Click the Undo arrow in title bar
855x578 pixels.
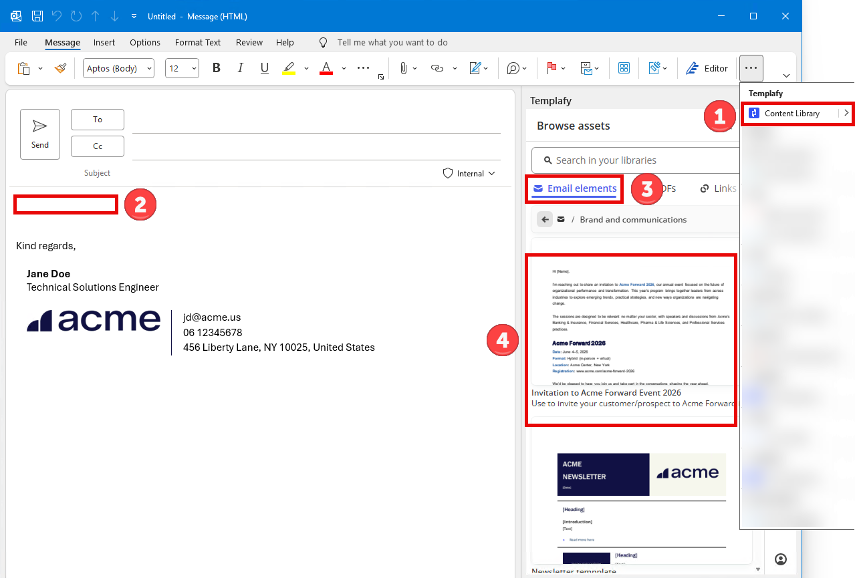point(56,16)
